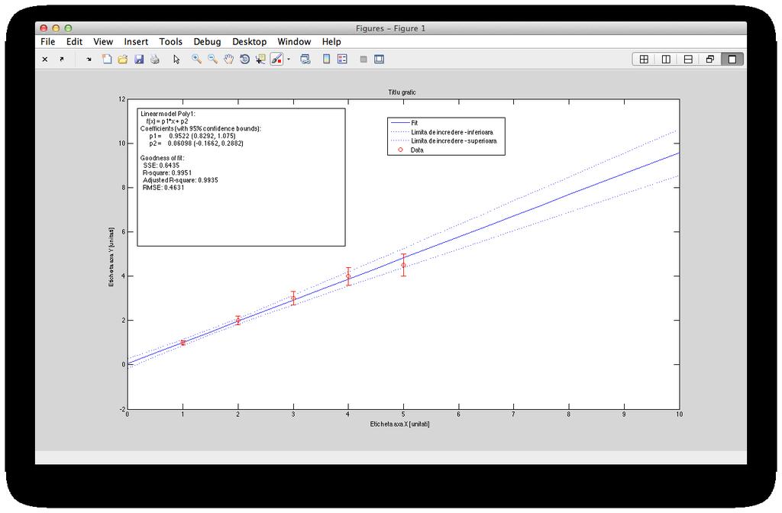Select the maximized single-window layout
This screenshot has height=513, width=782.
coord(732,60)
